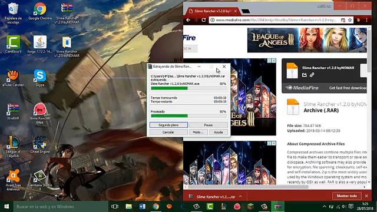377x212 pixels.
Task: Open Task View on the taskbar
Action: click(x=115, y=207)
